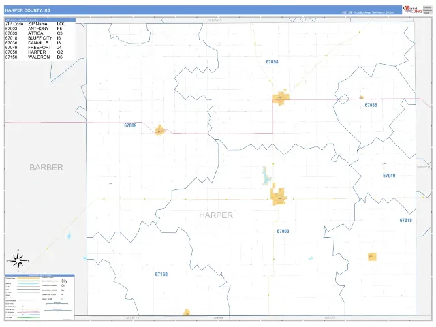
Task: Select 67009 in the ZIP index table
Action: tap(11, 33)
